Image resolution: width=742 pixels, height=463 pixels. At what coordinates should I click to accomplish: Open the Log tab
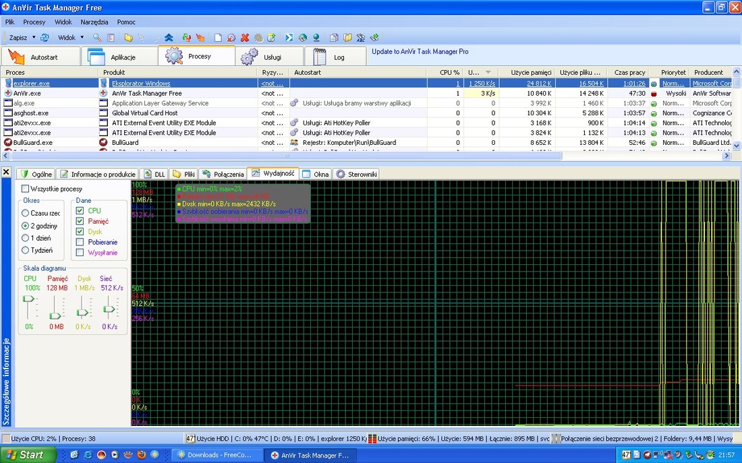tap(335, 57)
